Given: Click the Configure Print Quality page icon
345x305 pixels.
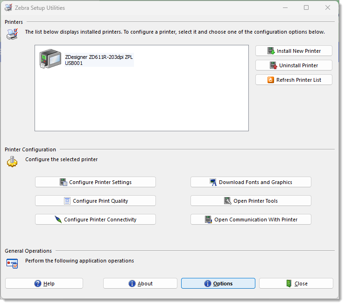Looking at the screenshot, I should pos(67,201).
